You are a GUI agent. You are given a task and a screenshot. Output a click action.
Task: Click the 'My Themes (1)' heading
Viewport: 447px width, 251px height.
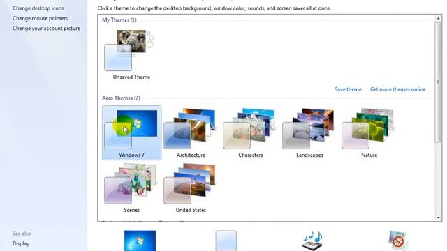coord(119,20)
